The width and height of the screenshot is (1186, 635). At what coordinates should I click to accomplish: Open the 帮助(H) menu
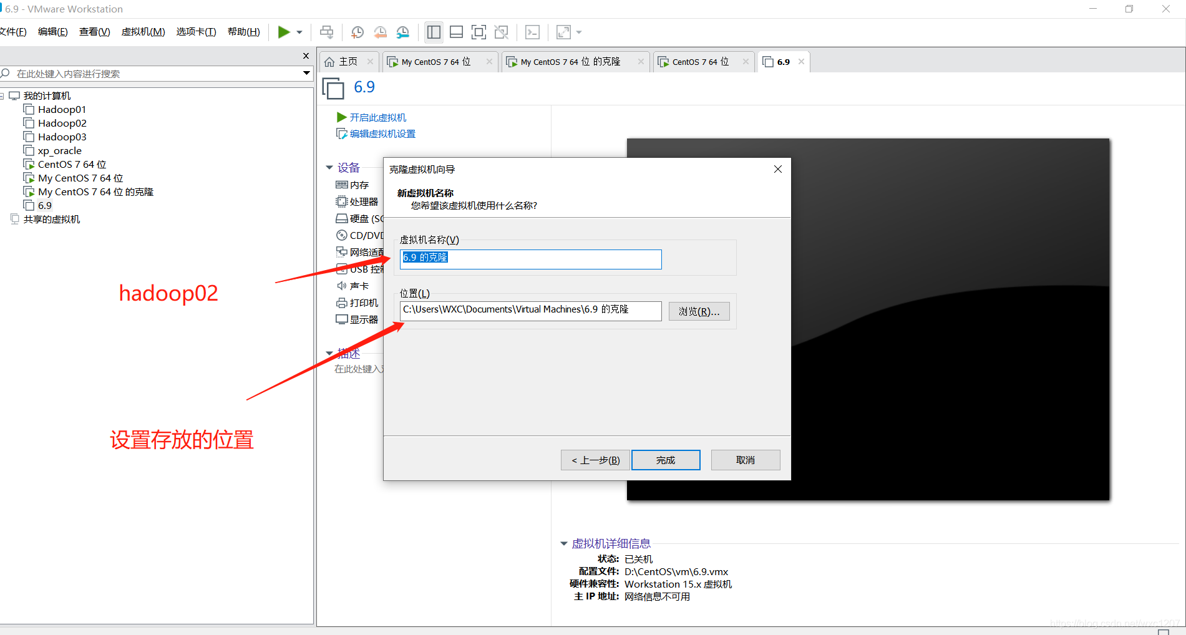pos(243,32)
